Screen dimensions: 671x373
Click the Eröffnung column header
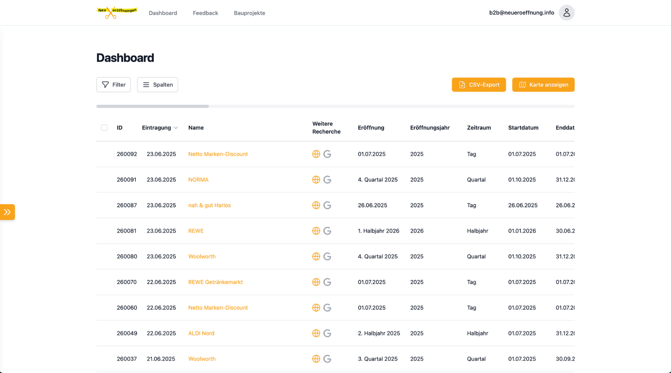click(x=371, y=128)
